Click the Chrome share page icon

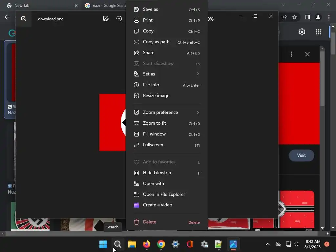[x=284, y=17]
